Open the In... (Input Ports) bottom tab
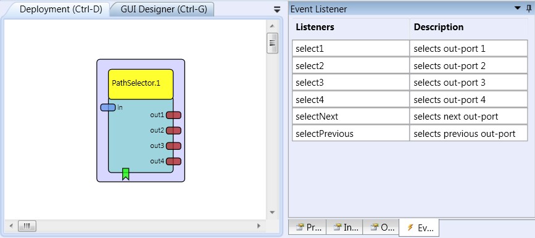The width and height of the screenshot is (535, 238). tap(344, 228)
